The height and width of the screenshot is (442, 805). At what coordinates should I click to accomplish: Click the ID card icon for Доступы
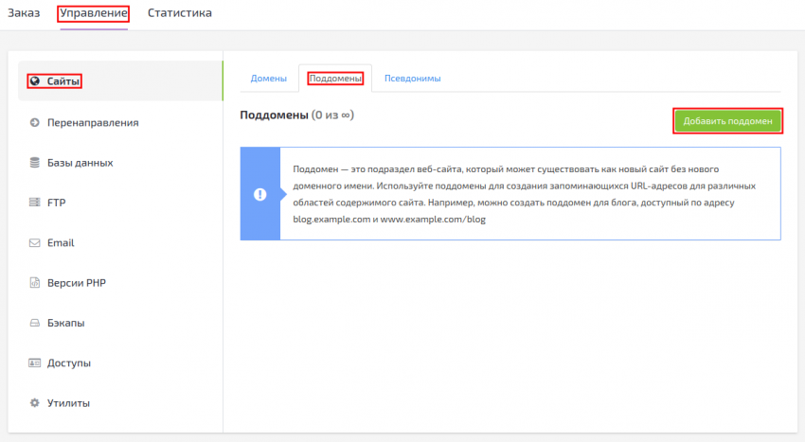coord(35,362)
